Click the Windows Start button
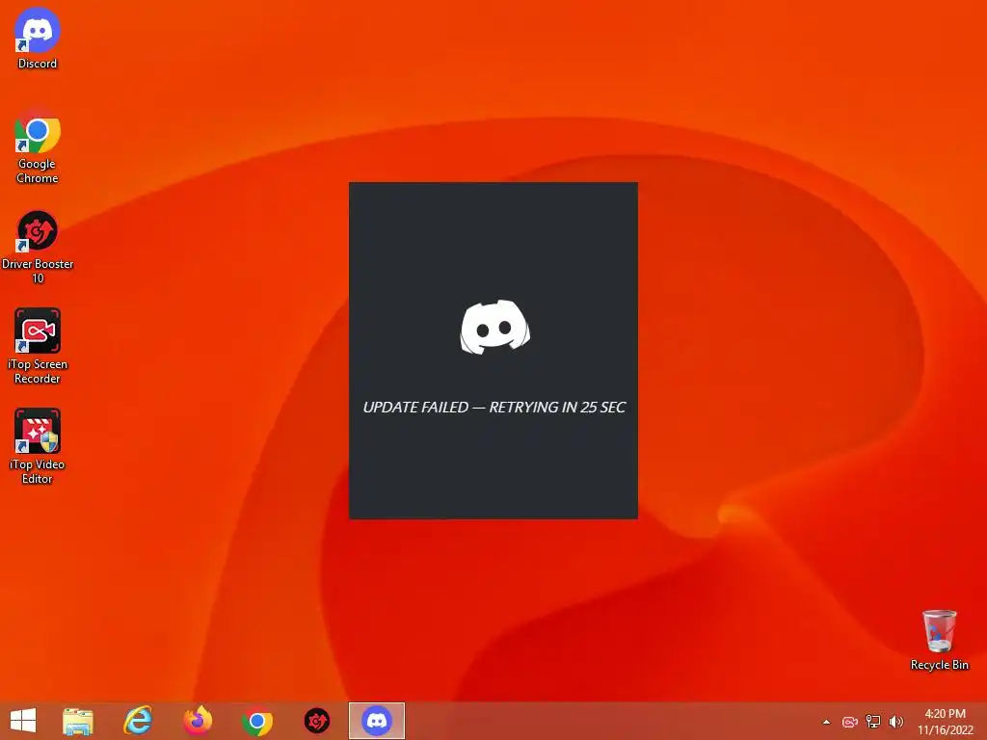Viewport: 987px width, 740px height. coord(23,721)
